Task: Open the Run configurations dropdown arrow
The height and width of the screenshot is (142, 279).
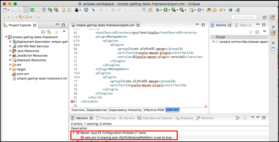Action: coord(169,10)
